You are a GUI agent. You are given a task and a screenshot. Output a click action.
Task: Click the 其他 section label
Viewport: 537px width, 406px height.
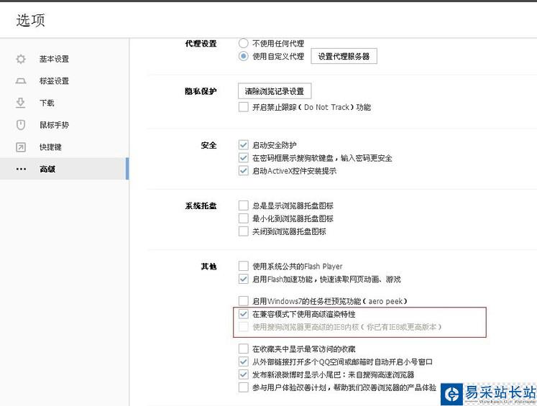coord(208,267)
